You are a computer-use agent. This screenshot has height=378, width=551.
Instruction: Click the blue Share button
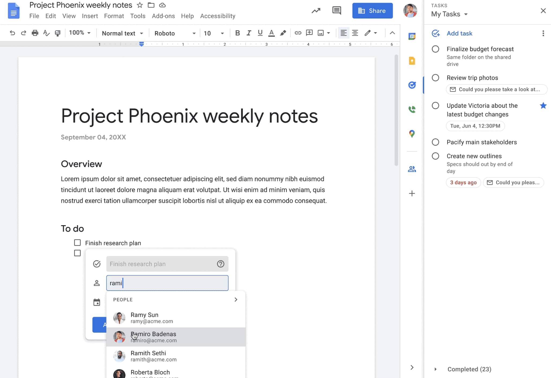click(x=372, y=11)
